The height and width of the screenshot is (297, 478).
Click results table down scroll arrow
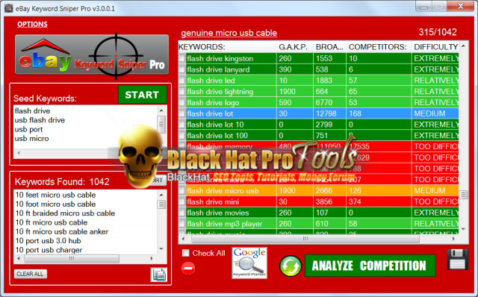(463, 229)
